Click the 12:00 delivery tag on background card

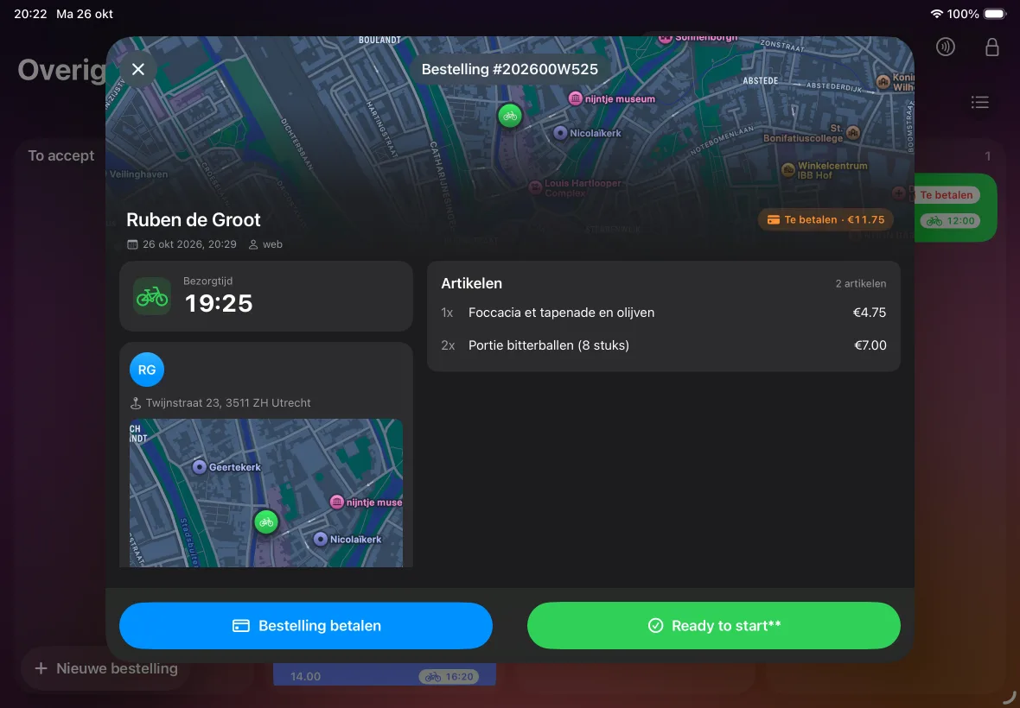[950, 221]
